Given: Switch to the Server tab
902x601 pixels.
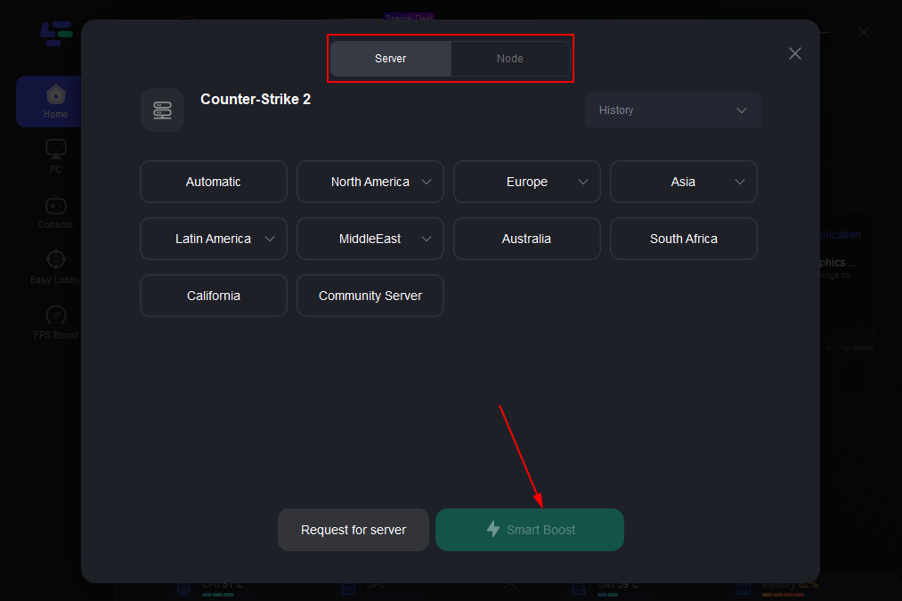Looking at the screenshot, I should (391, 59).
